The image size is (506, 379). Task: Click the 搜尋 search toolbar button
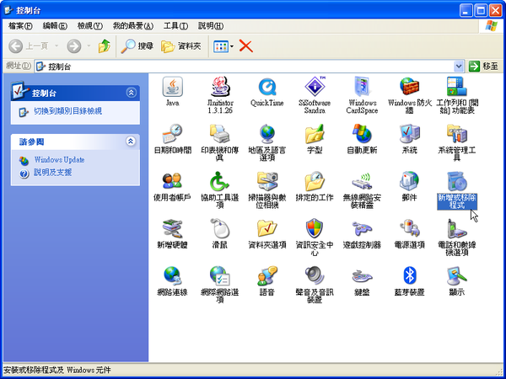[x=137, y=46]
